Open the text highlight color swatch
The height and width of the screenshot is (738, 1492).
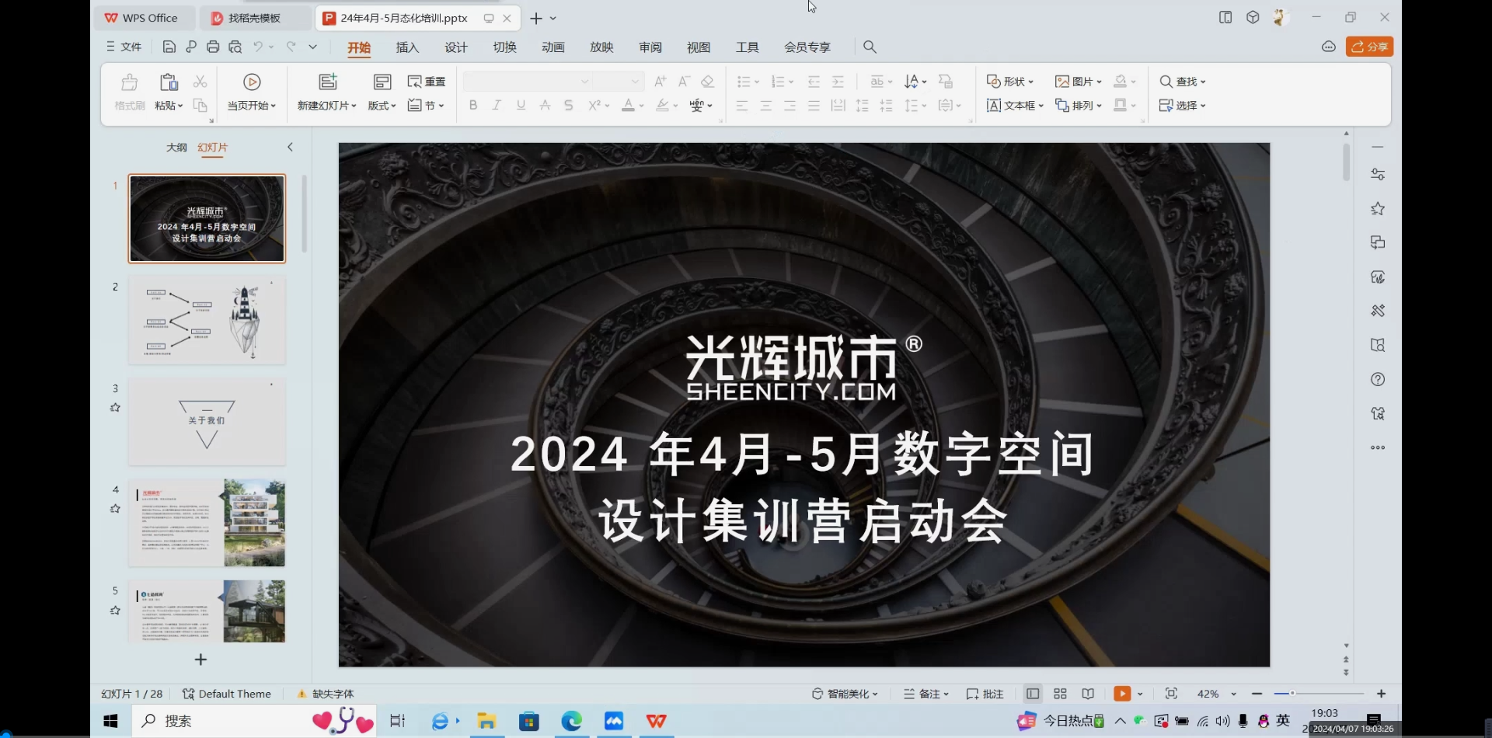click(x=662, y=106)
